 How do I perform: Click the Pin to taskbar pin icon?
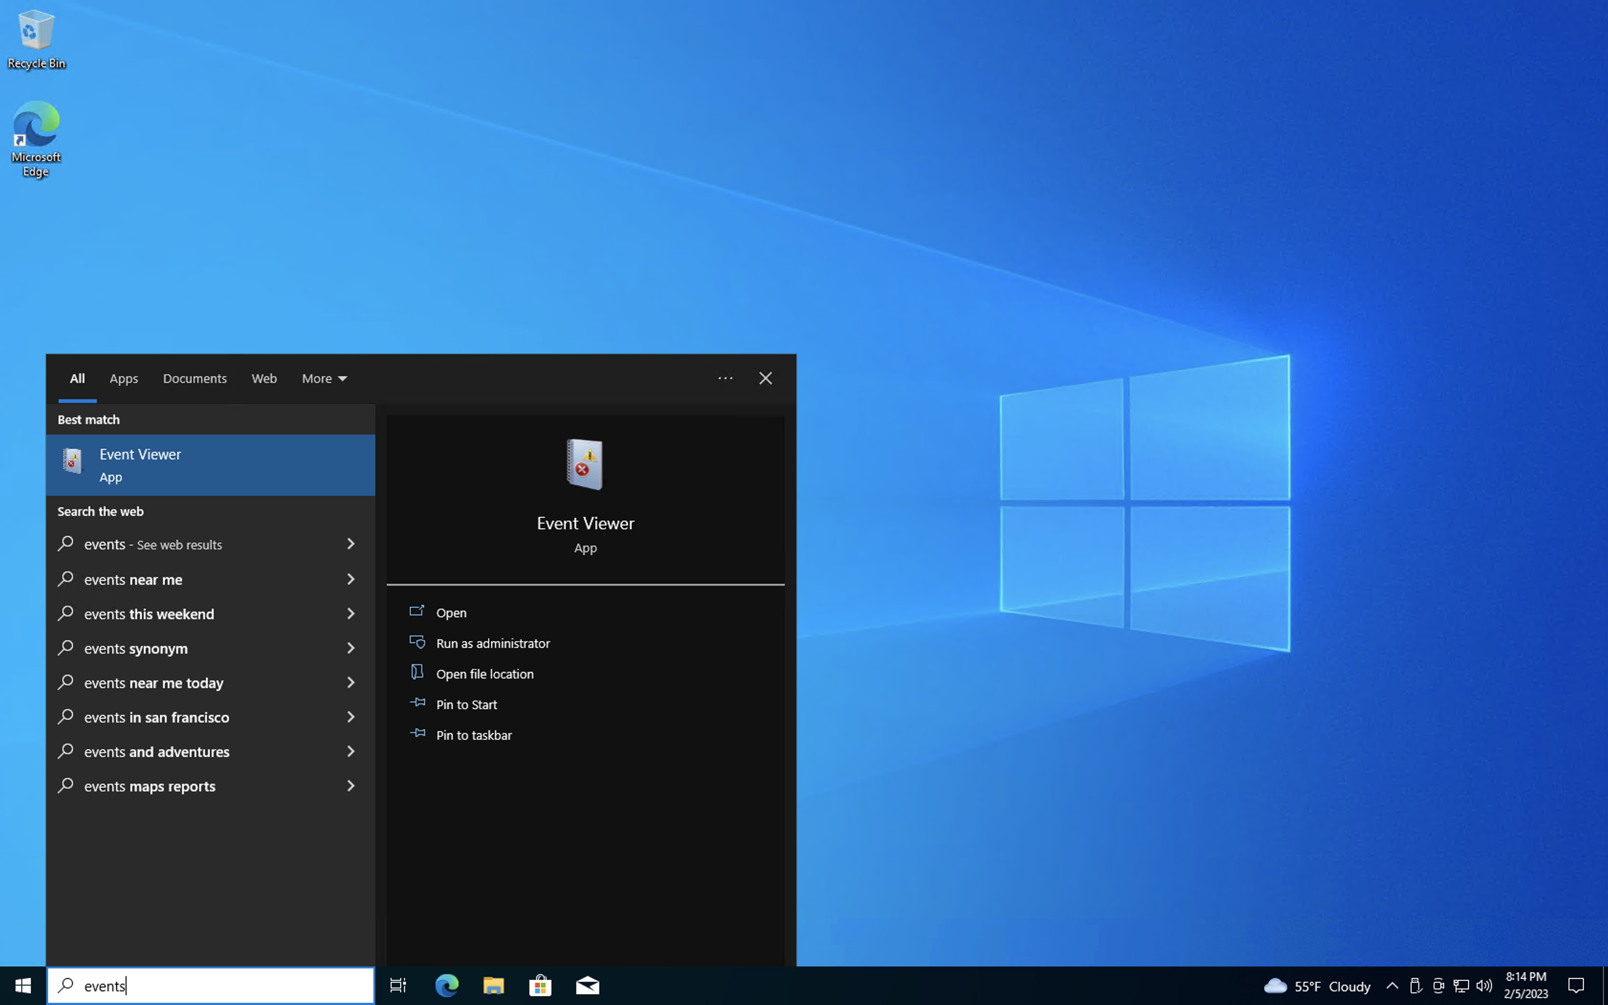pyautogui.click(x=417, y=733)
